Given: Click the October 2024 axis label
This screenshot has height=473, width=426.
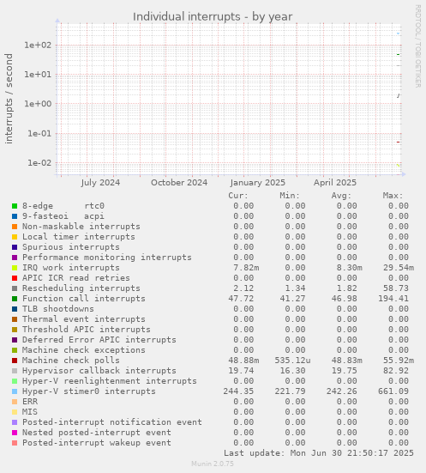Looking at the screenshot, I should point(179,183).
